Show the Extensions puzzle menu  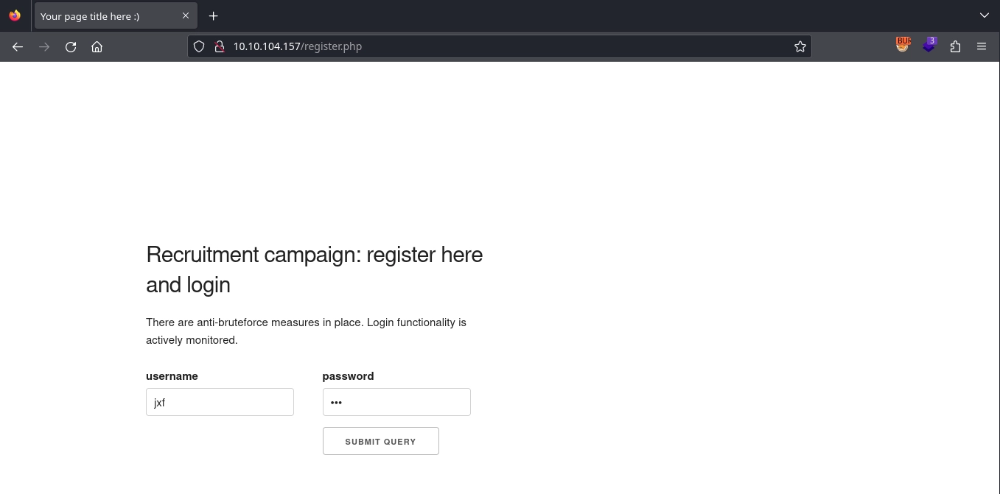[955, 46]
